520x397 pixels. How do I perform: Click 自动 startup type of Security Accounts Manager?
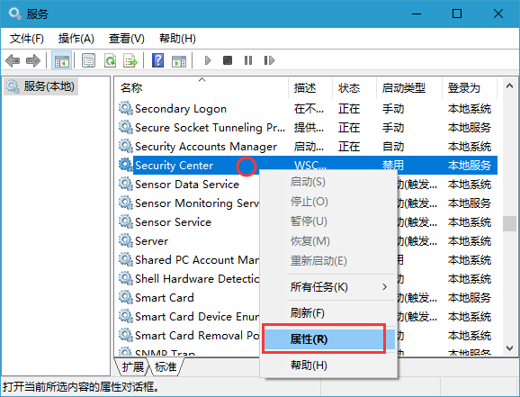click(393, 147)
